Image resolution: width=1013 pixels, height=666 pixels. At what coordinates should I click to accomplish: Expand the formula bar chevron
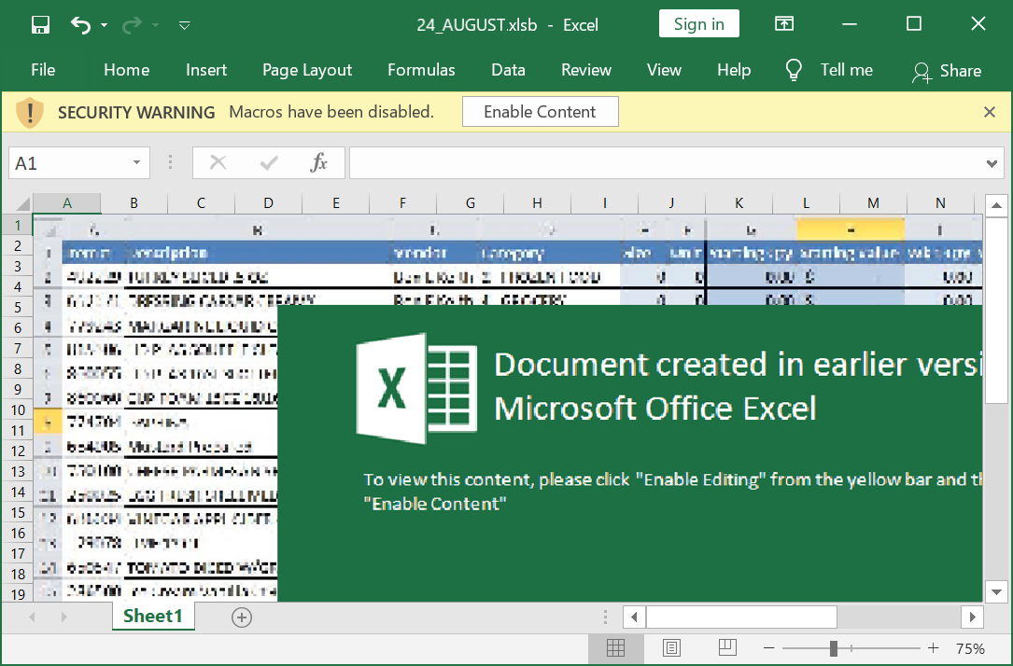coord(992,164)
